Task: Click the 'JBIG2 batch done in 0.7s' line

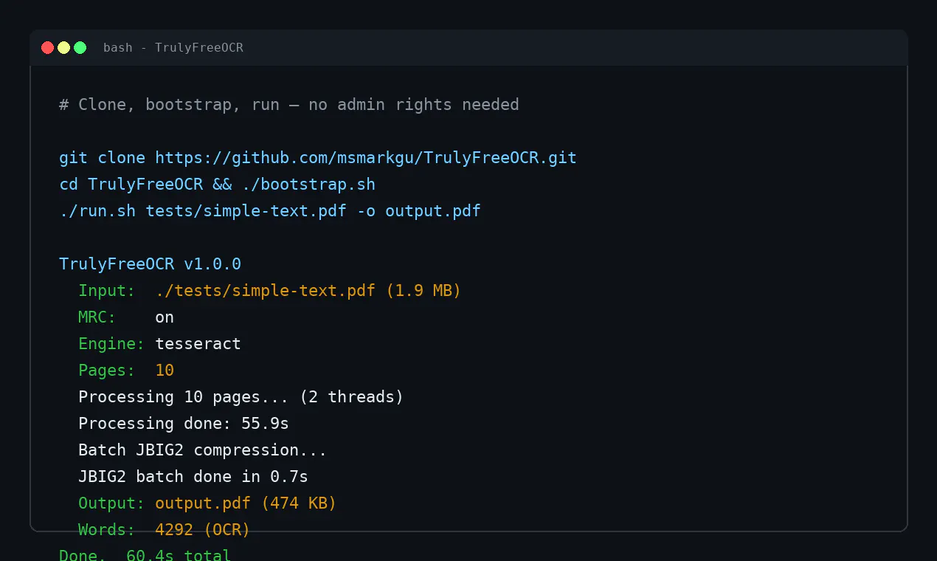Action: click(193, 477)
